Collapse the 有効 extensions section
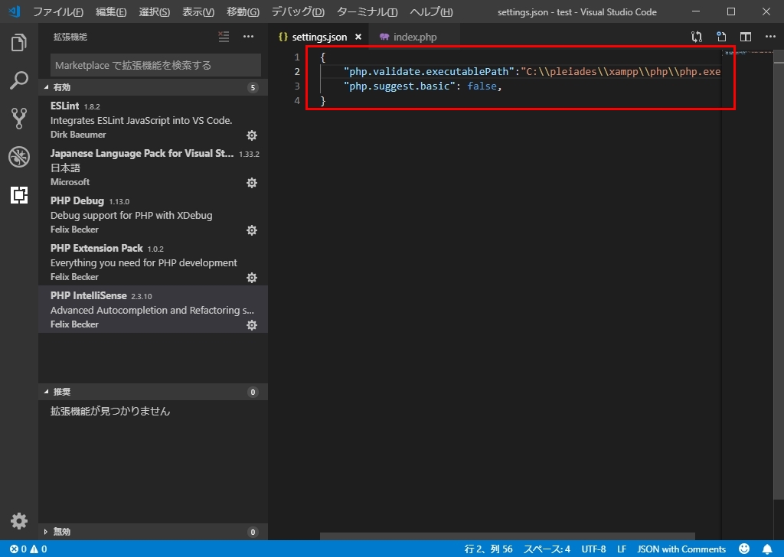This screenshot has height=557, width=784. pyautogui.click(x=153, y=87)
